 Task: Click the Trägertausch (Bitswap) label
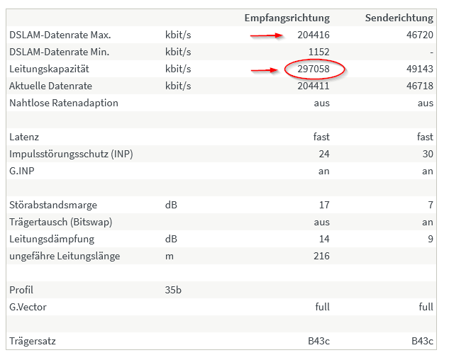point(61,222)
